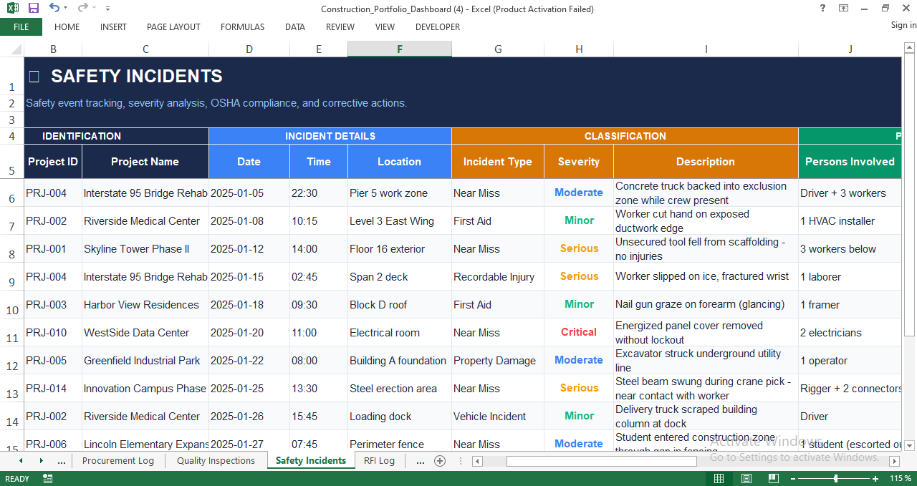
Task: Click the horizontal scrollbar thumb
Action: [601, 461]
